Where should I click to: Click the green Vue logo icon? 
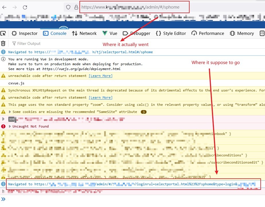pyautogui.click(x=105, y=33)
